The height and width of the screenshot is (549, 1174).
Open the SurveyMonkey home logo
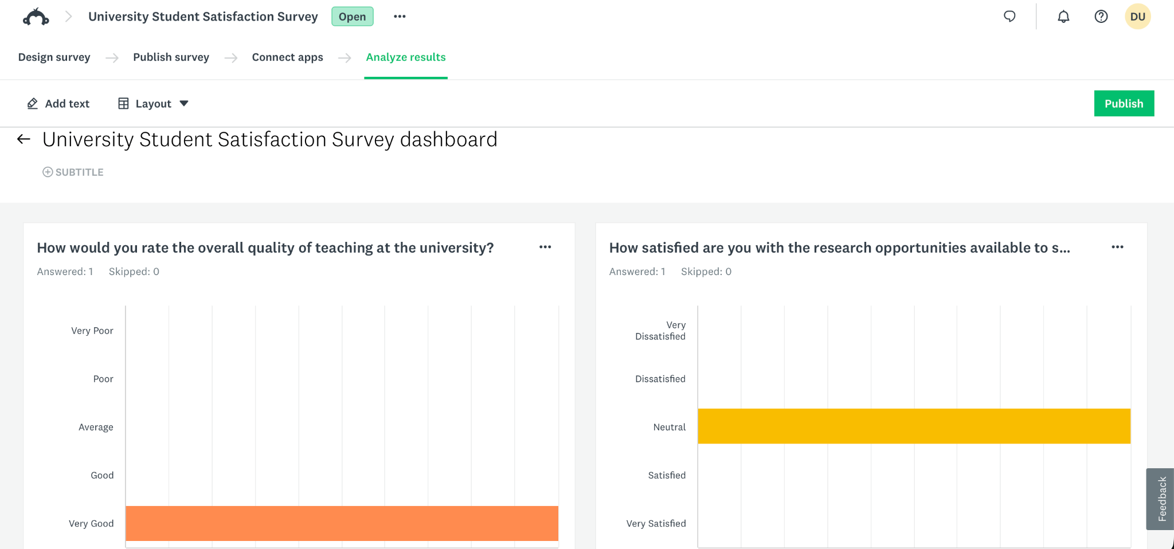(36, 17)
